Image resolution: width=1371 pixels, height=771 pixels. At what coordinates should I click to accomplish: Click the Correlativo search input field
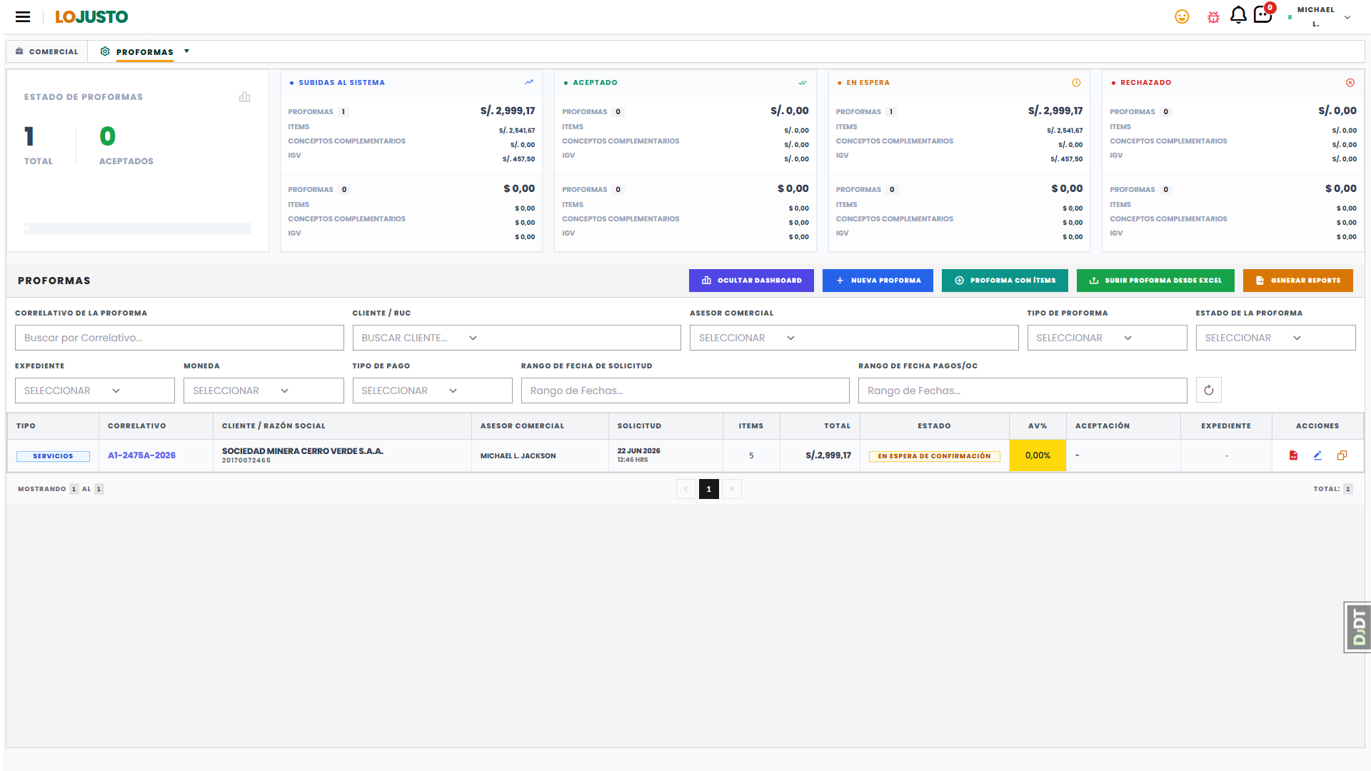(x=179, y=338)
